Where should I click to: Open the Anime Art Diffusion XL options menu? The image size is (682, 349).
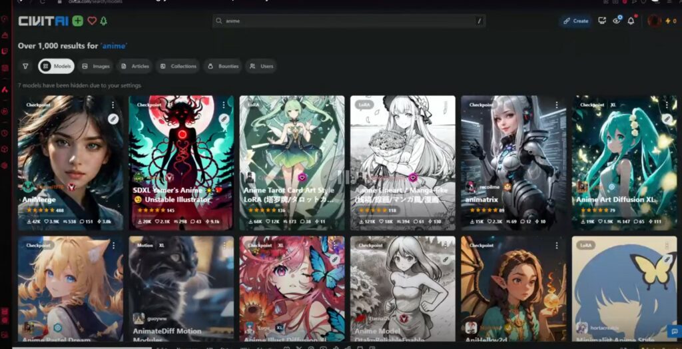tap(667, 105)
